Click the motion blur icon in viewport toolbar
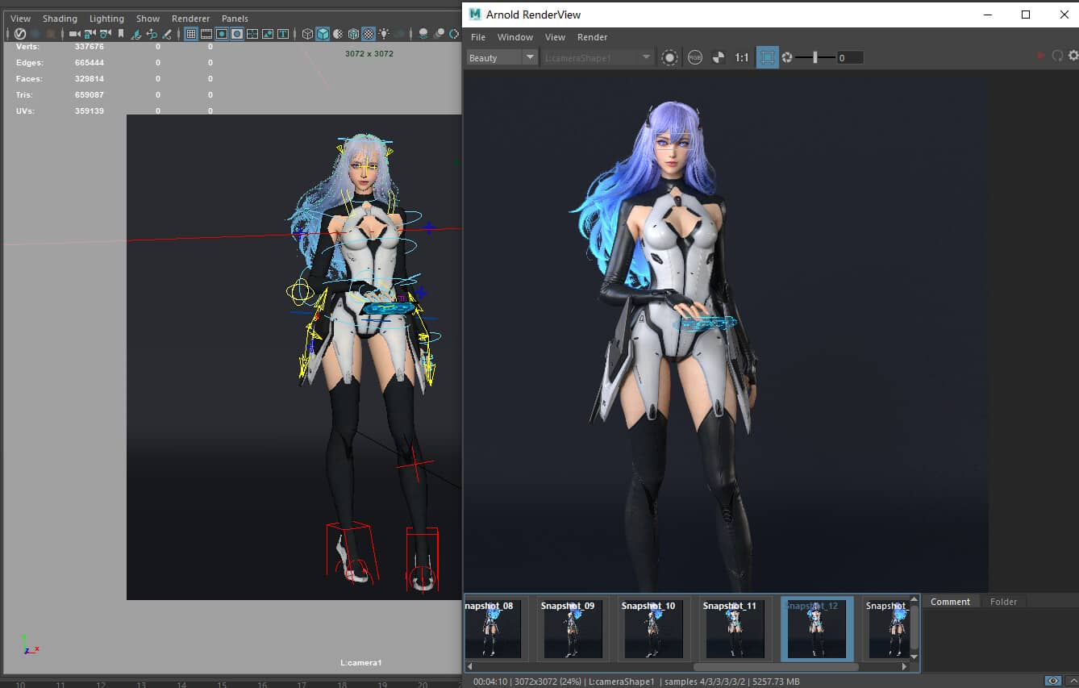The height and width of the screenshot is (688, 1079). [439, 34]
